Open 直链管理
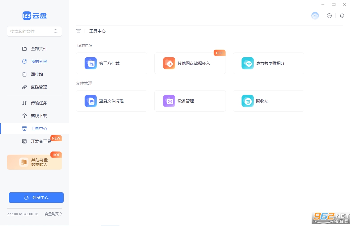The height and width of the screenshot is (226, 352). pyautogui.click(x=34, y=87)
